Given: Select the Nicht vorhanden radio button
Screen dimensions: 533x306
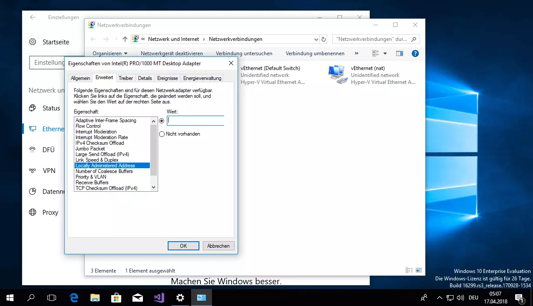Looking at the screenshot, I should [162, 134].
